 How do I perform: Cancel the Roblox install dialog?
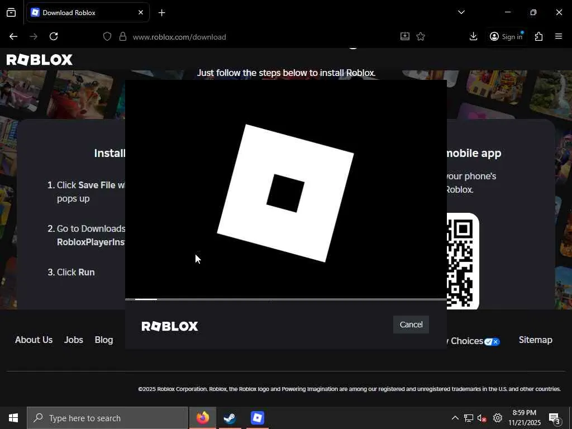click(411, 325)
